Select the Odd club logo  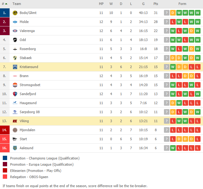[x=15, y=40]
